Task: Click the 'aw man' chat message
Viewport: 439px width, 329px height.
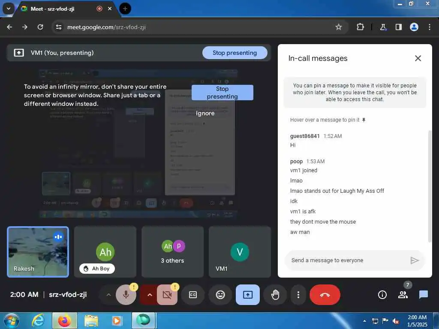Action: 300,232
